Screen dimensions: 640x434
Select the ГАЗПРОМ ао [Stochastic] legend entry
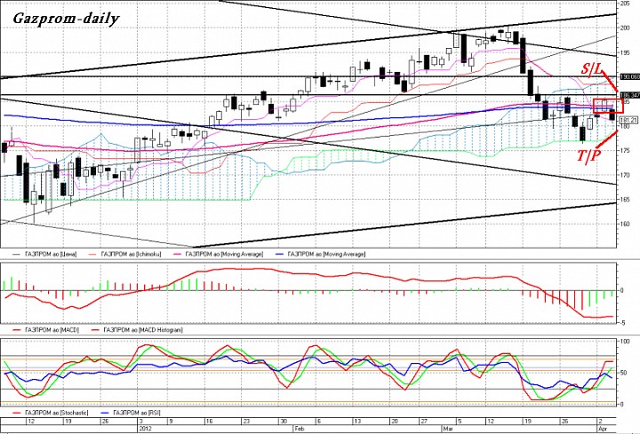[x=50, y=413]
